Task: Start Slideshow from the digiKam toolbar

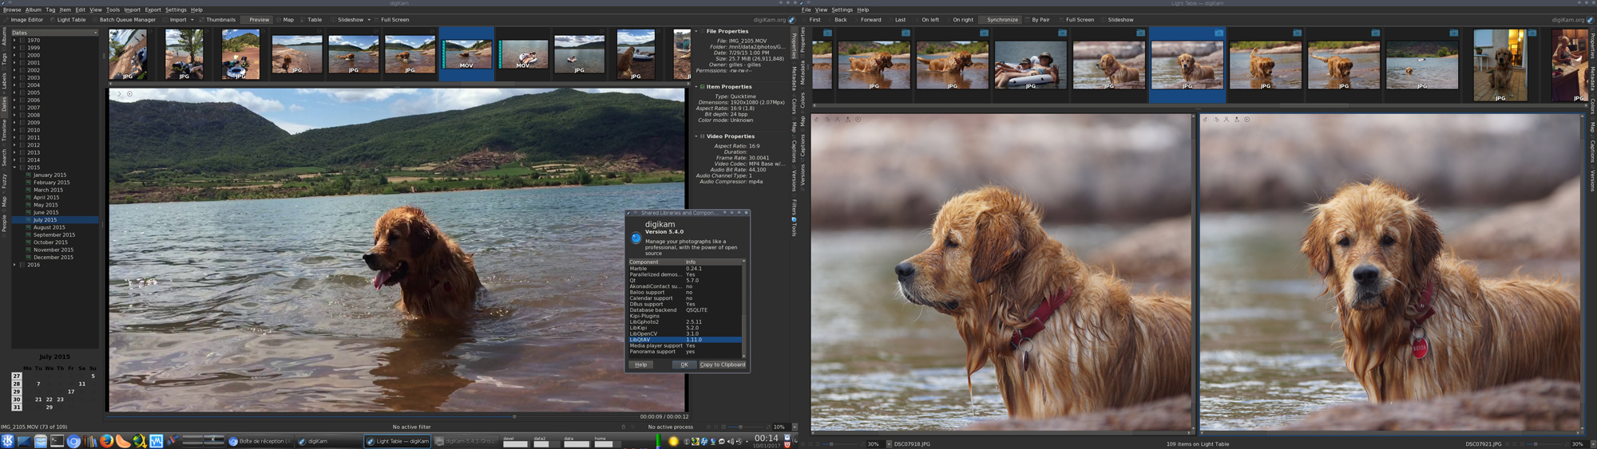Action: point(347,20)
